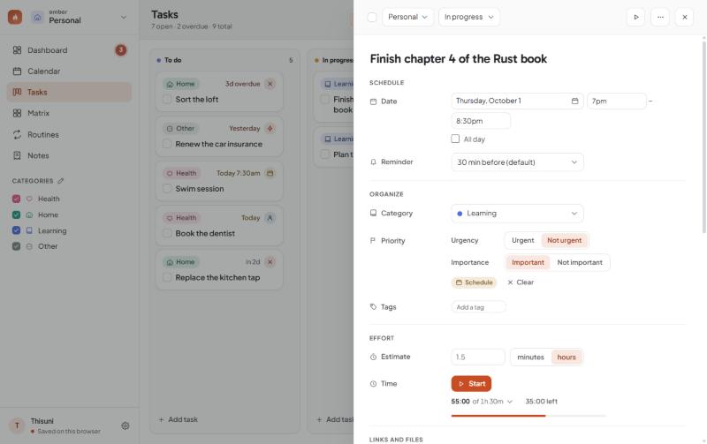Click the Thisuni avatar icon
The width and height of the screenshot is (707, 444).
point(17,425)
